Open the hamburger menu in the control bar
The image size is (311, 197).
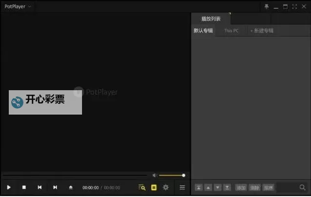point(182,187)
